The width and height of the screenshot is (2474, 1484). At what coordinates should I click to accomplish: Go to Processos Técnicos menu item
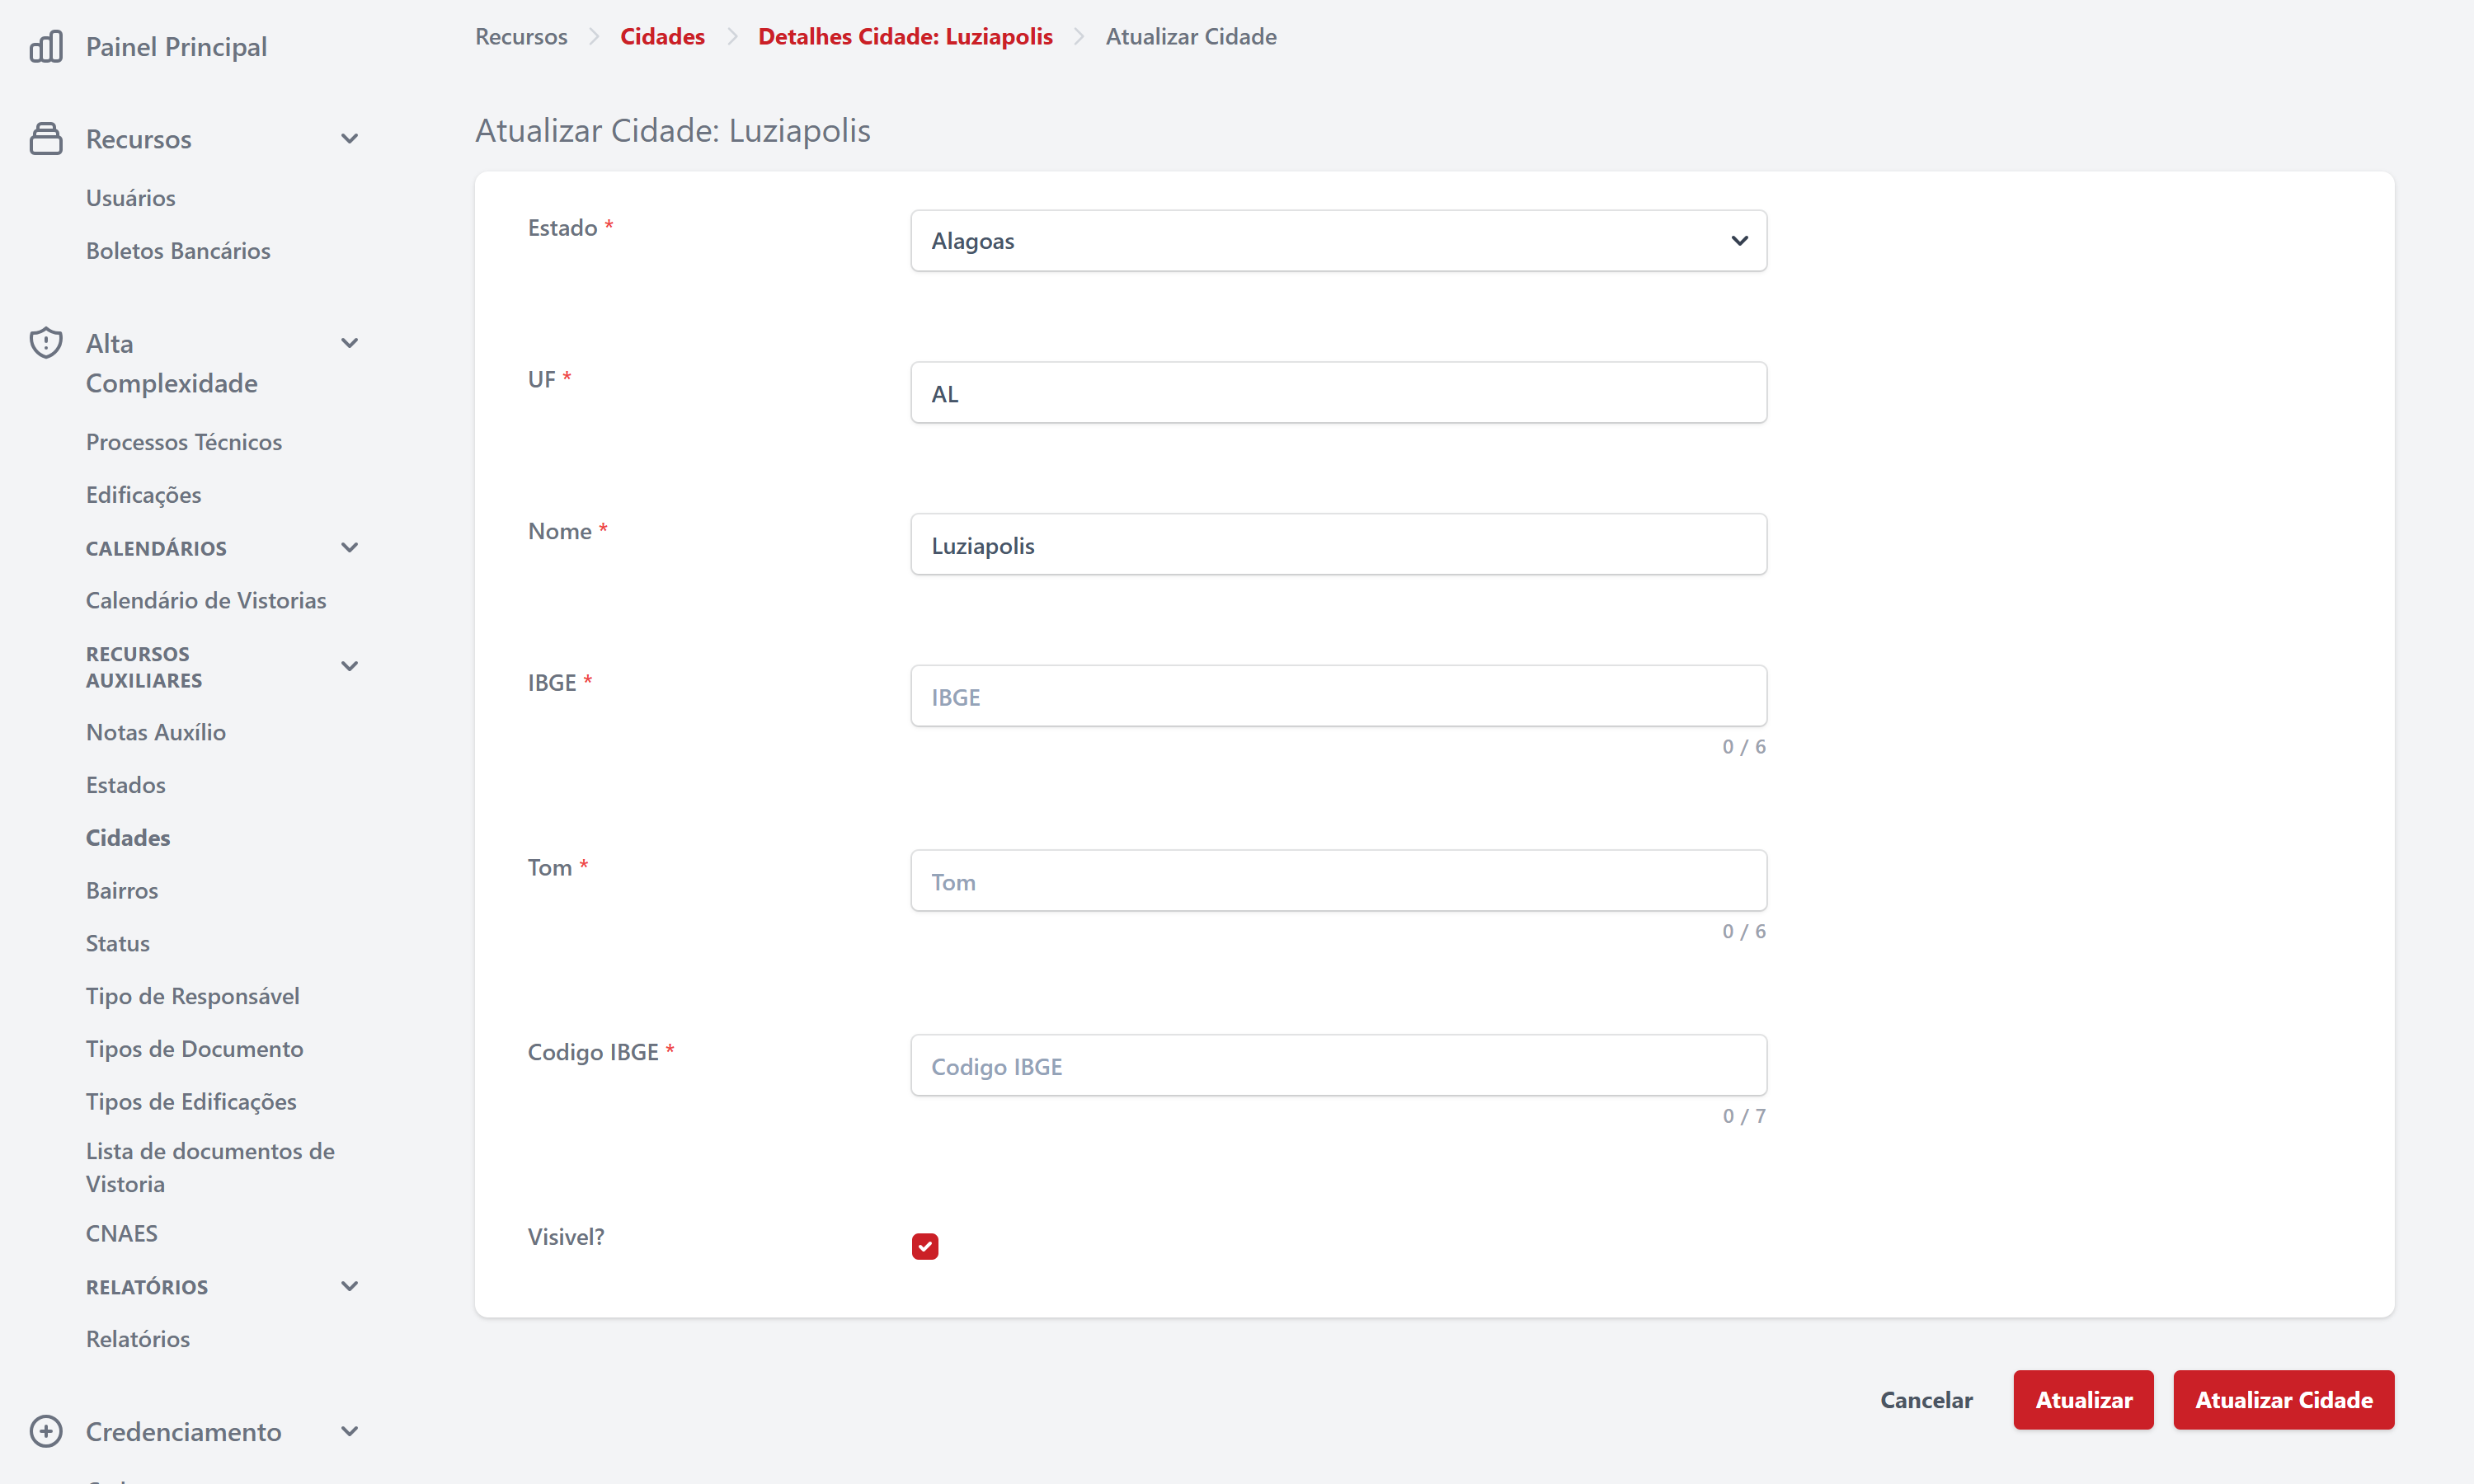[184, 442]
